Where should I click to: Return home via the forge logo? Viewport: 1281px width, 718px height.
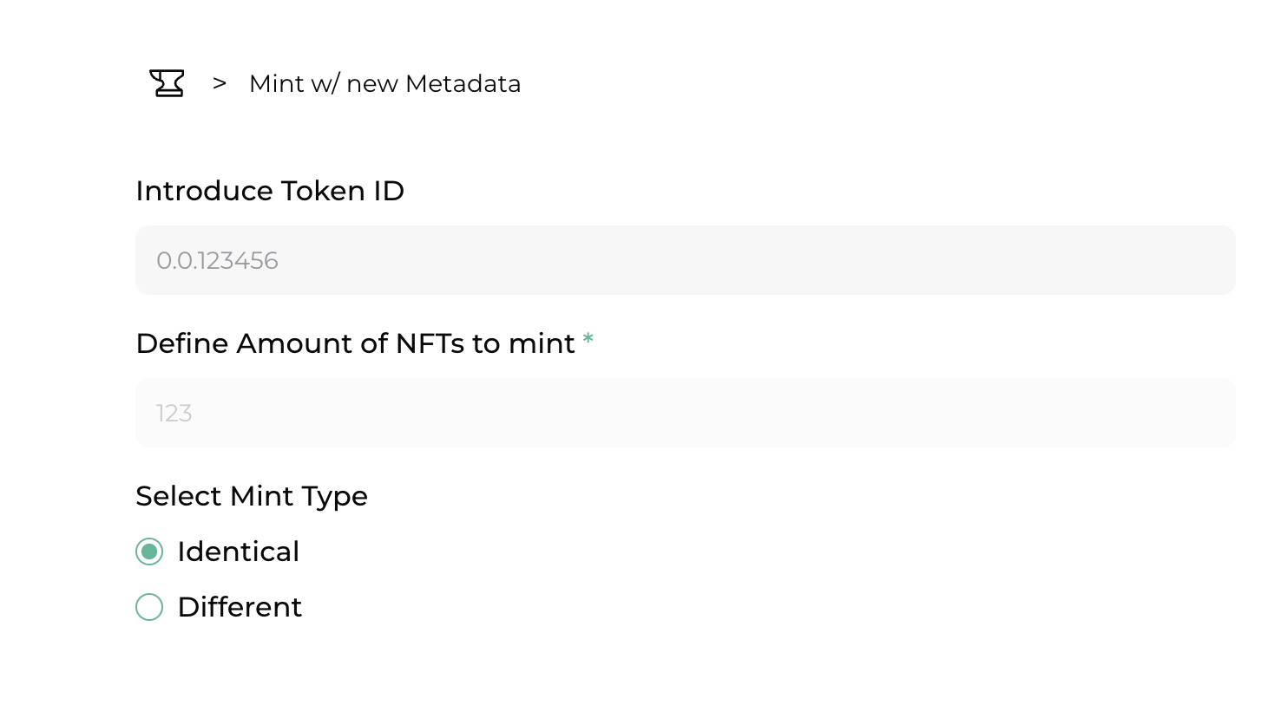pyautogui.click(x=167, y=83)
